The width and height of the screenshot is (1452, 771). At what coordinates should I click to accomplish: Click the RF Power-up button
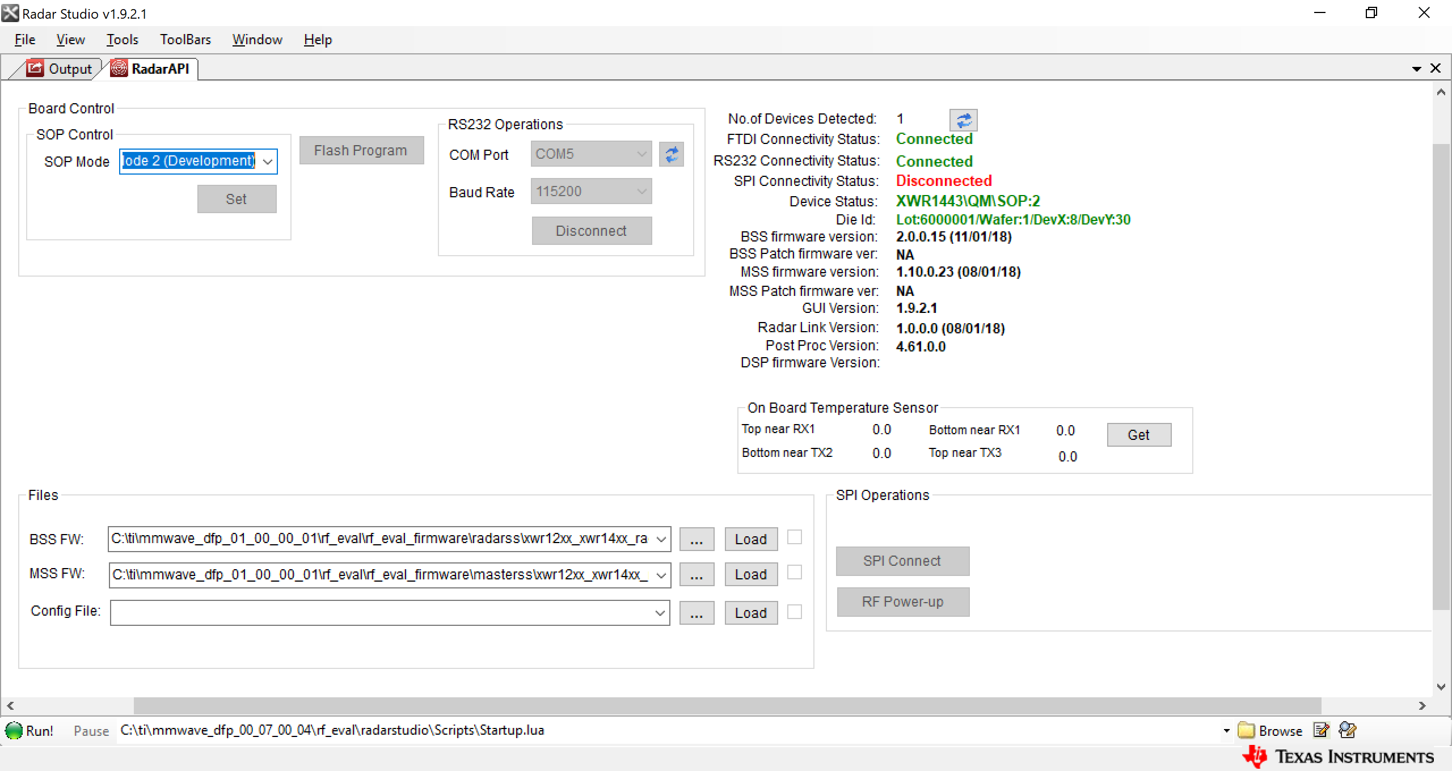click(x=903, y=601)
